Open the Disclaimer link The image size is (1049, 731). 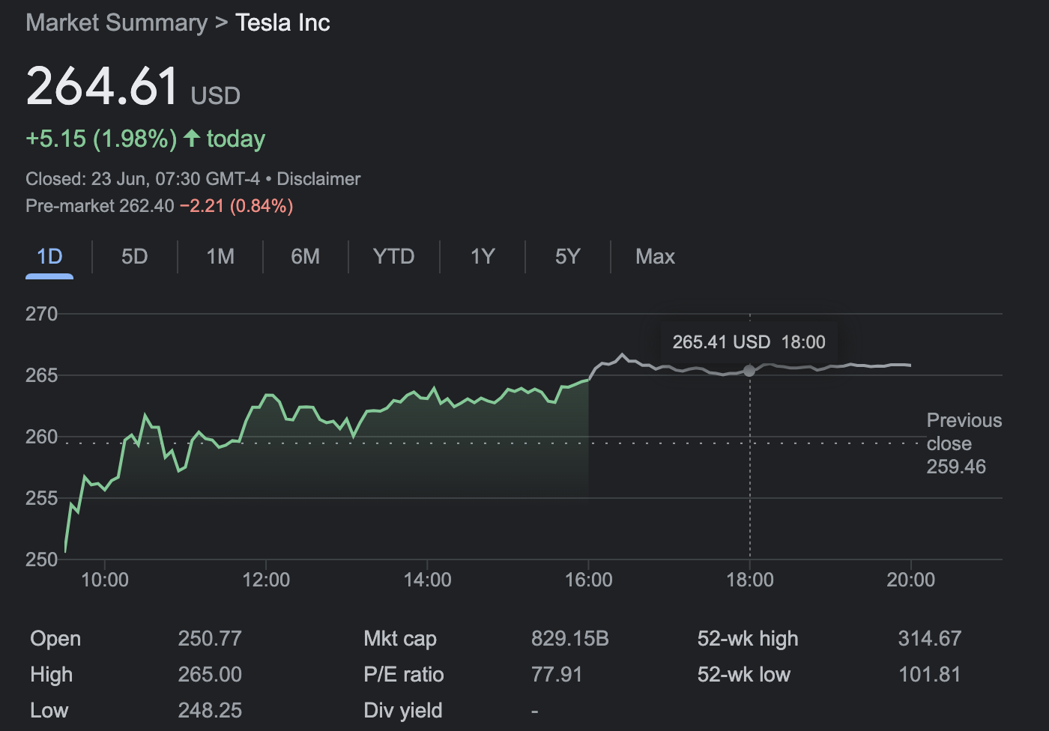tap(318, 179)
